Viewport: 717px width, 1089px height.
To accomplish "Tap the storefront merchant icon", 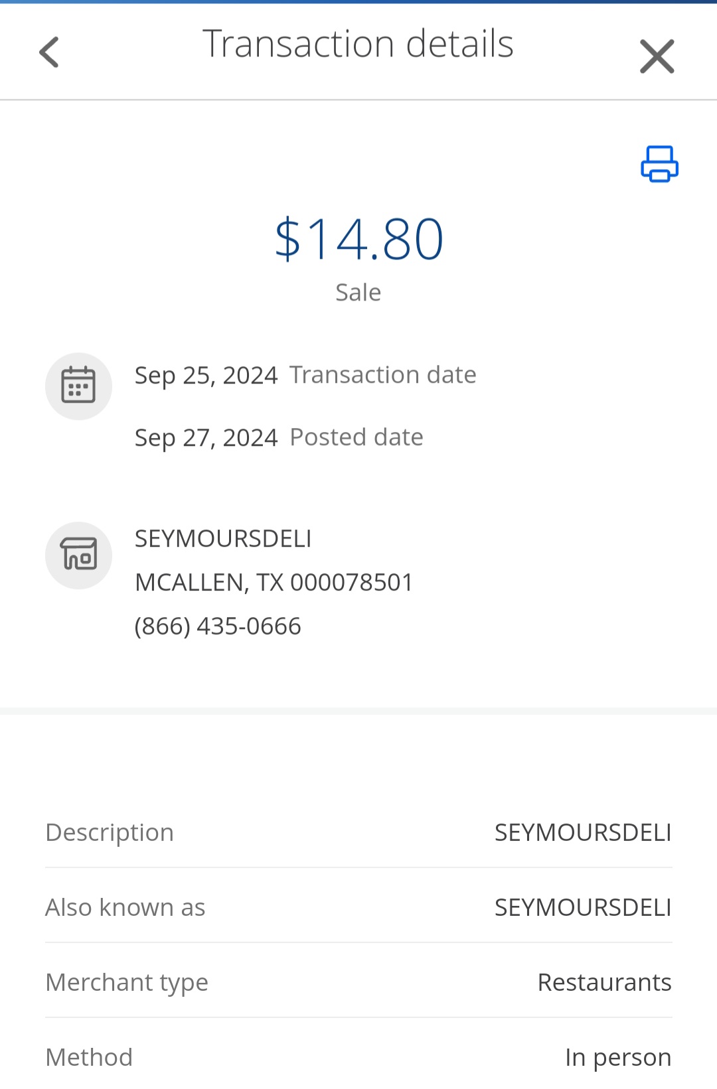I will [78, 555].
